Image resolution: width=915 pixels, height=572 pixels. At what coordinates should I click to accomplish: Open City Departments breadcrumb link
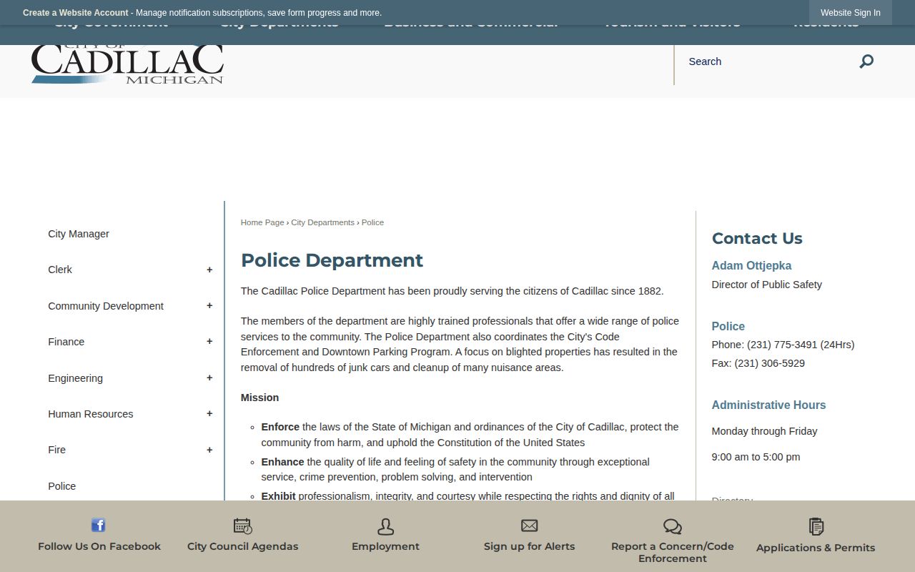[322, 222]
